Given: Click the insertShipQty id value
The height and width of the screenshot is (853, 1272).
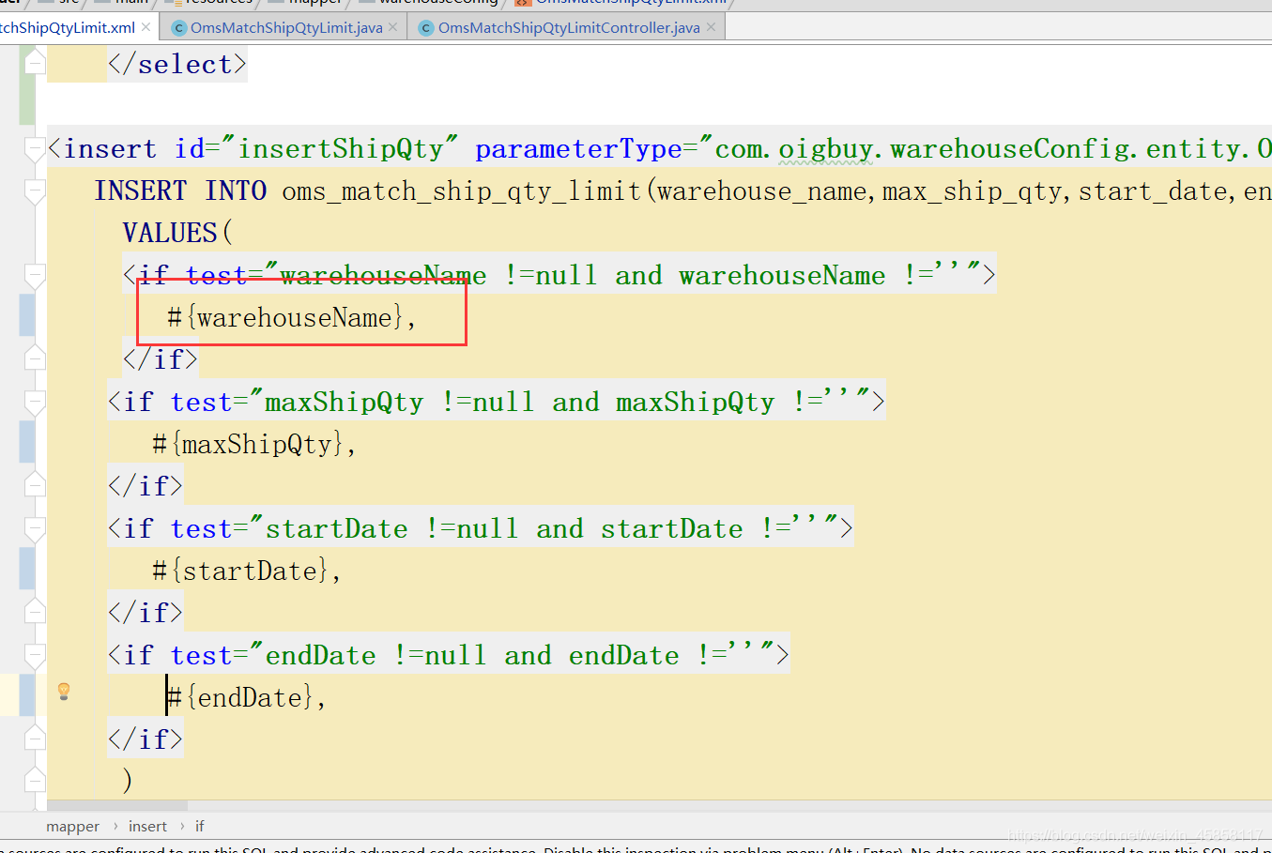Looking at the screenshot, I should (340, 148).
